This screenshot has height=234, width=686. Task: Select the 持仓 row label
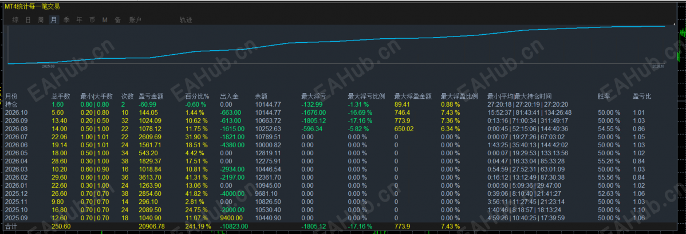(x=11, y=104)
